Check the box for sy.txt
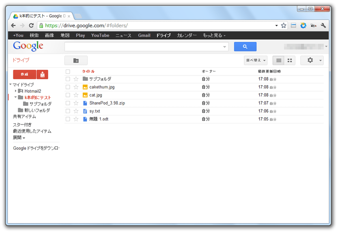 (x=68, y=111)
